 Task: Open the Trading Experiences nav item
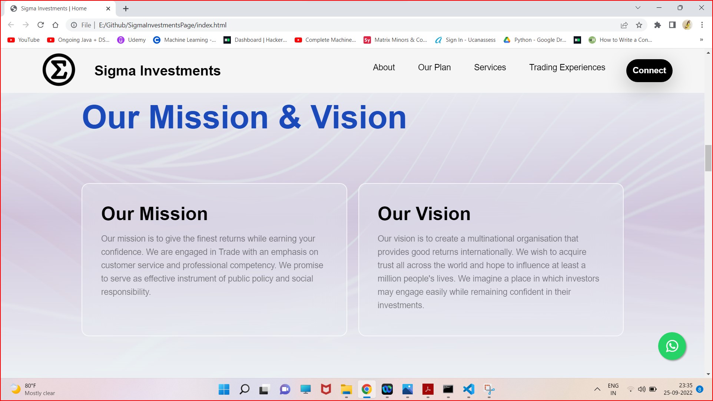pos(567,67)
